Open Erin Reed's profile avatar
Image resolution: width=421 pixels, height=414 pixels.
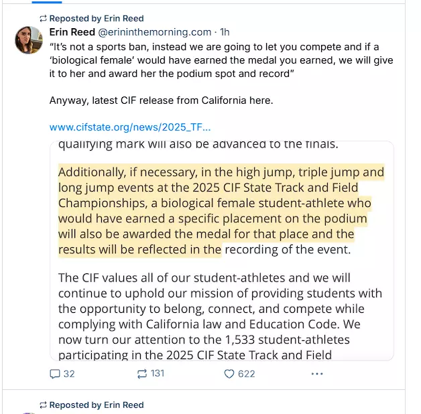pos(29,41)
